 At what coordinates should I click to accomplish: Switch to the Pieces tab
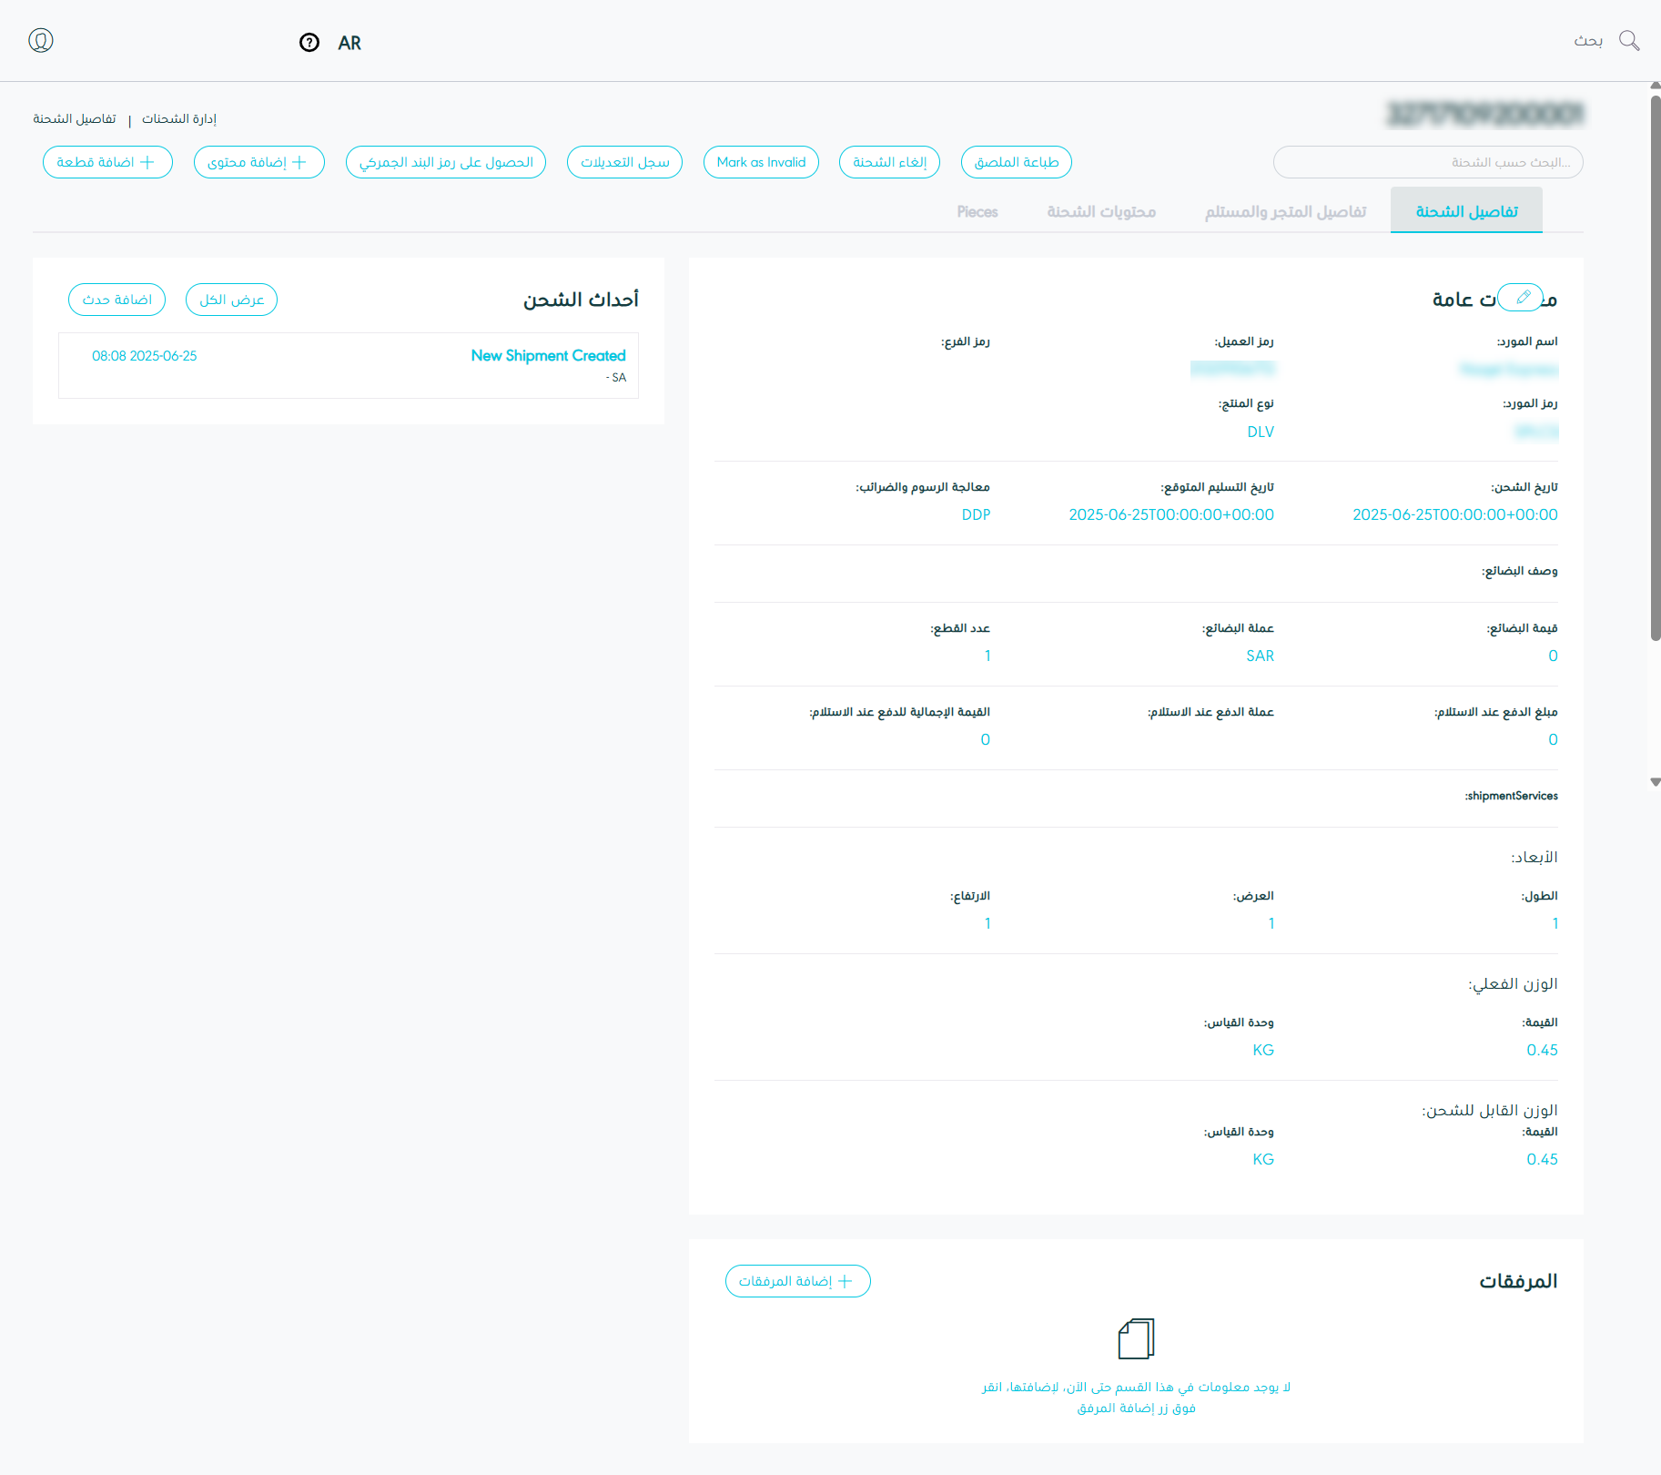point(977,211)
